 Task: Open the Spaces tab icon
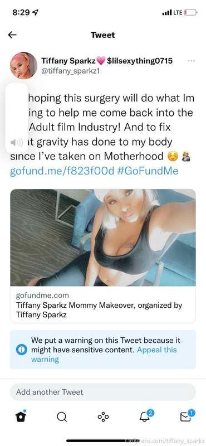103,417
